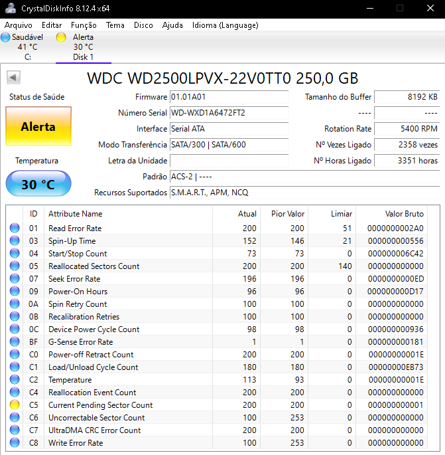Click the yellow Alerta disk status icon

[x=61, y=37]
